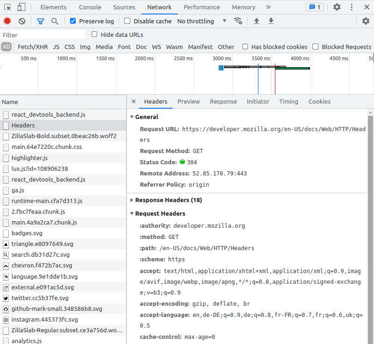
Task: Open the Memory panel
Action: 244,7
